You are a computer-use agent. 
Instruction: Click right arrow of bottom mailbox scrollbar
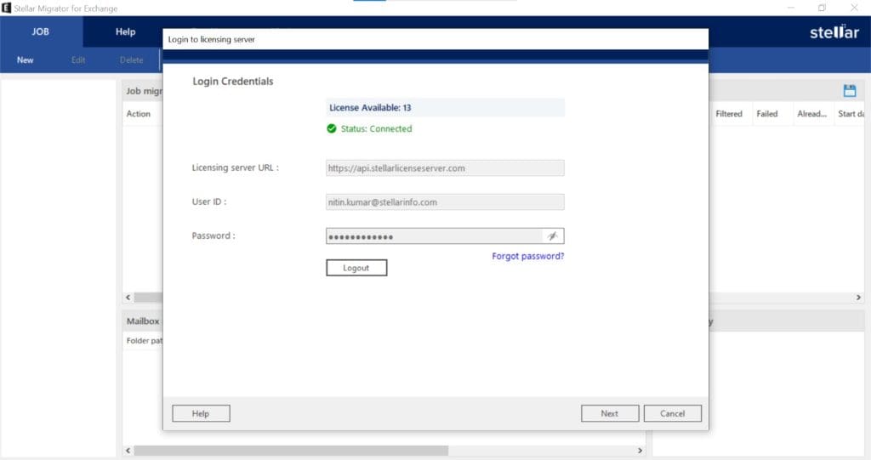tap(640, 451)
